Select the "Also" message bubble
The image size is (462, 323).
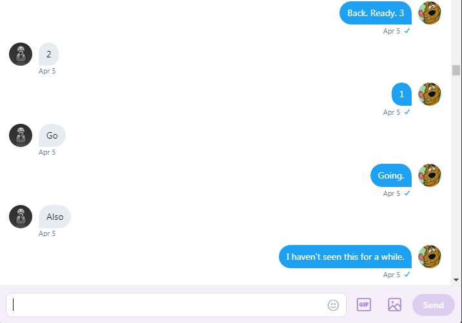click(x=55, y=217)
